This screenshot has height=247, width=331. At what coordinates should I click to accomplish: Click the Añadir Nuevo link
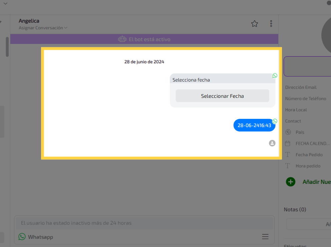[316, 182]
